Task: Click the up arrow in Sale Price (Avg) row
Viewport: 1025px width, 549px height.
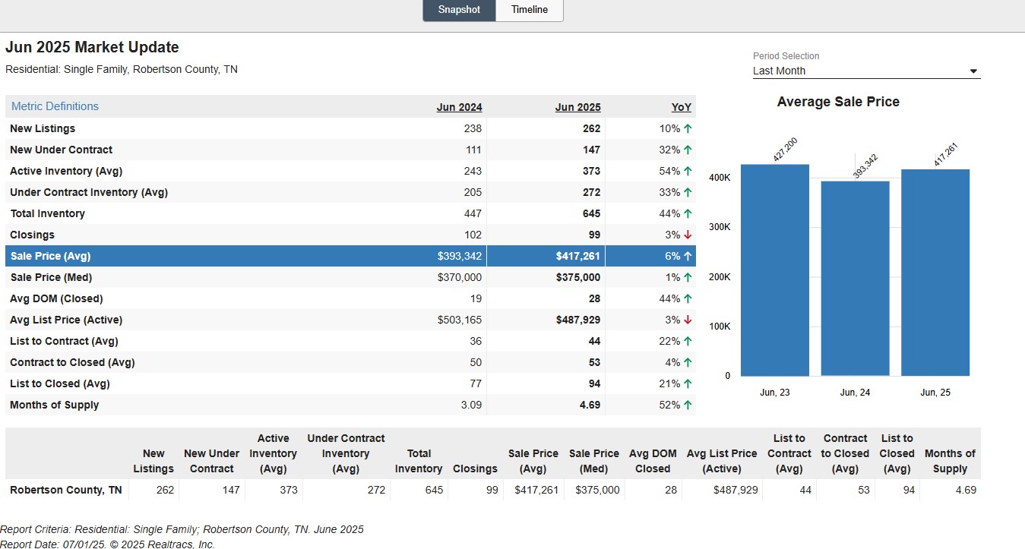Action: point(688,256)
